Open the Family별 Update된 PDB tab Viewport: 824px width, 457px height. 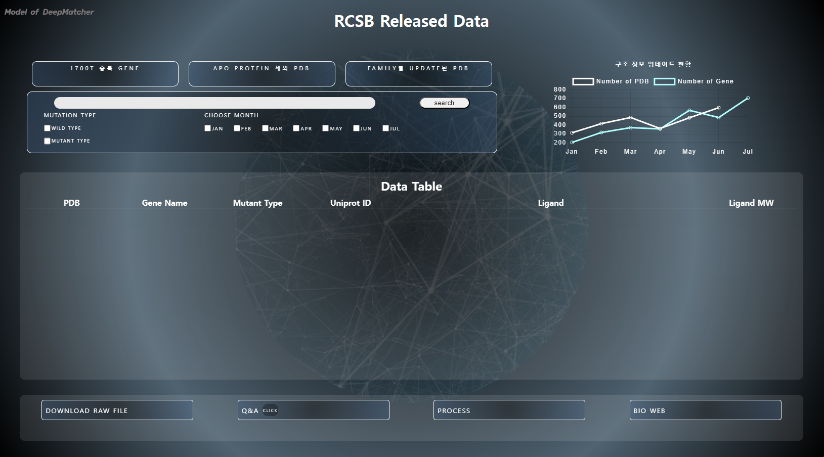[x=418, y=74]
